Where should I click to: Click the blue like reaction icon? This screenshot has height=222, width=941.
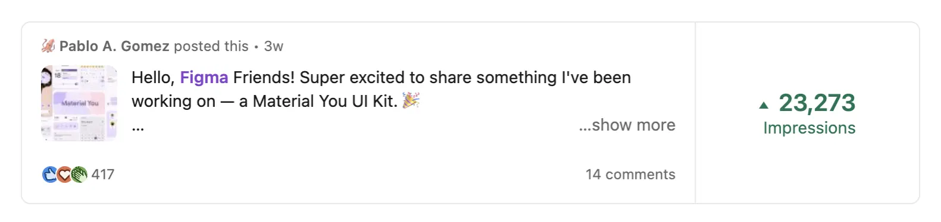pos(50,175)
